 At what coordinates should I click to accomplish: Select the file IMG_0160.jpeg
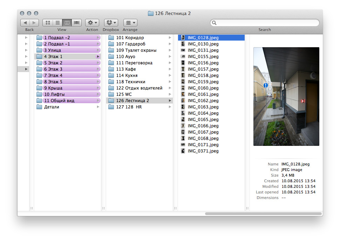pos(203,88)
